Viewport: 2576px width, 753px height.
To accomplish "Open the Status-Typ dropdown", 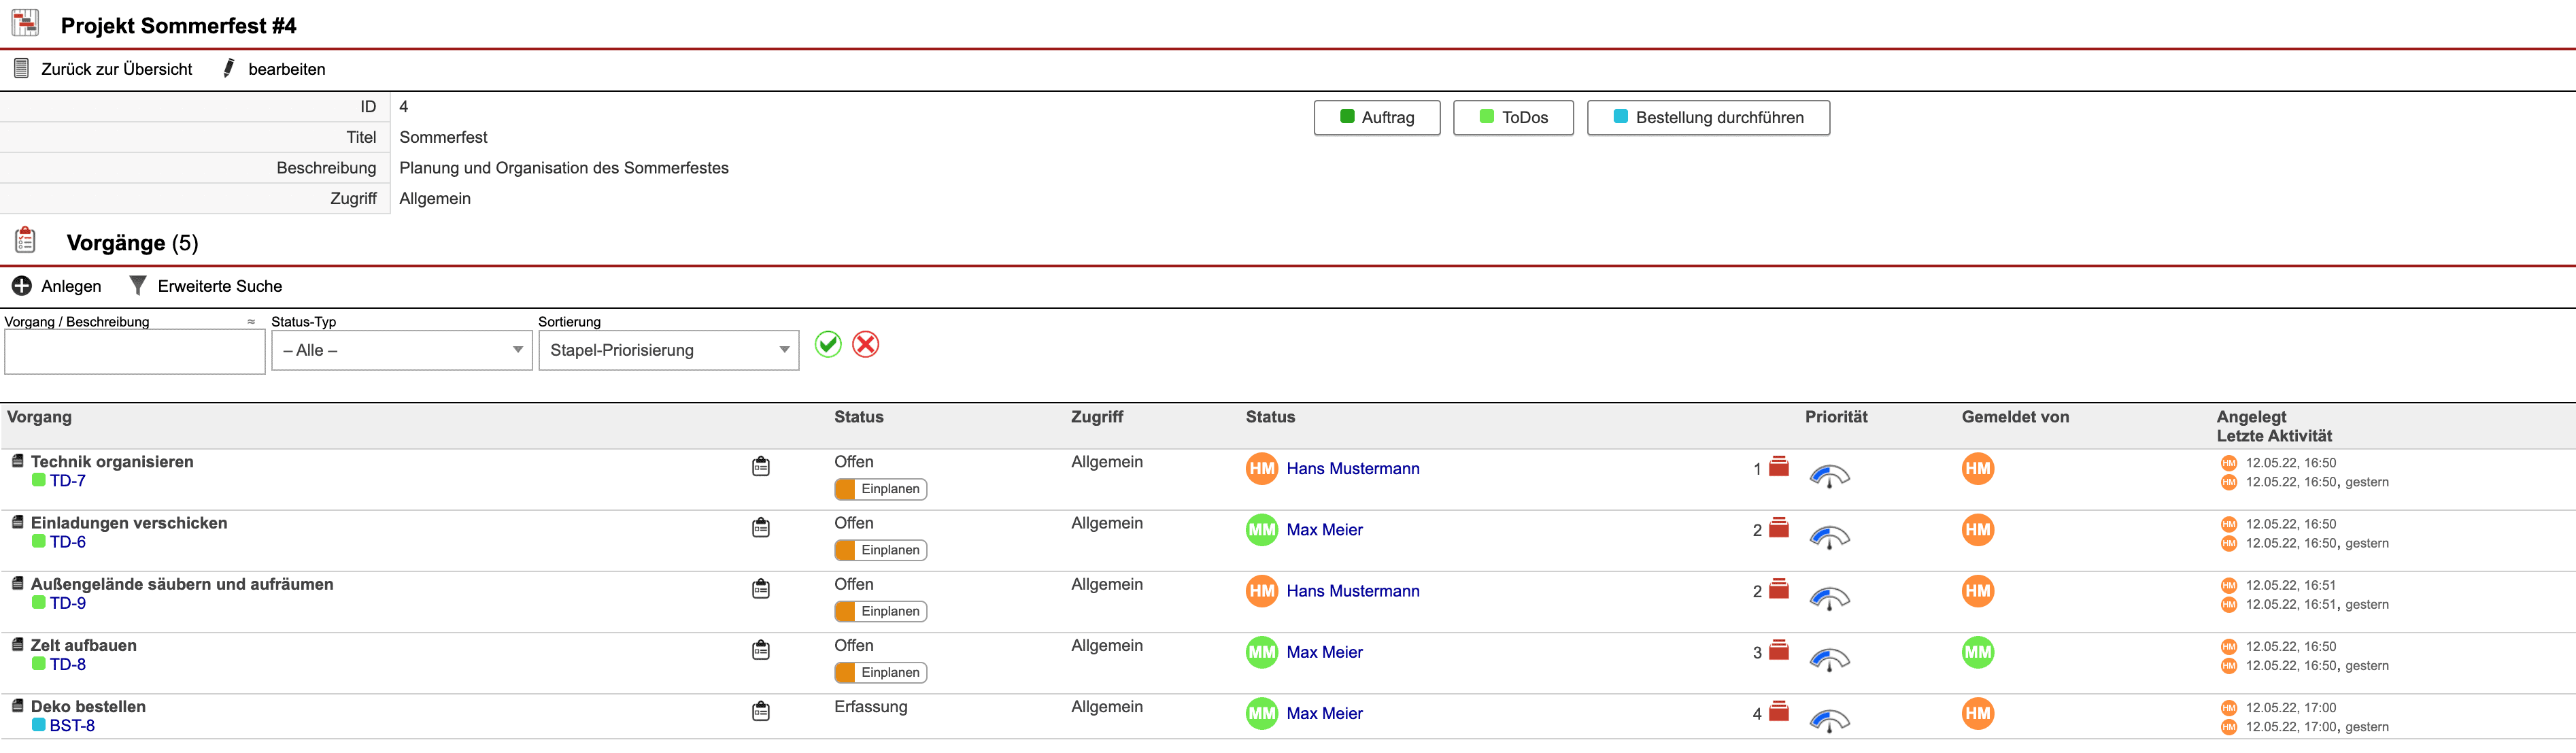I will tap(401, 350).
